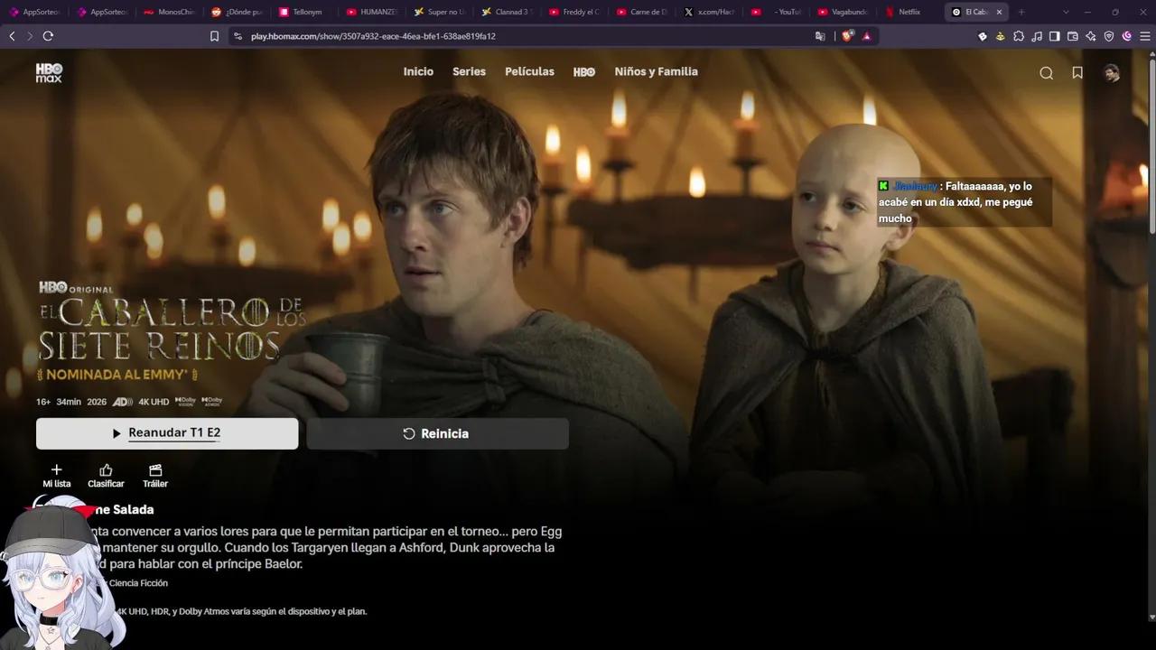Click the El Caballero de los Siete Reinos logo
This screenshot has height=650, width=1156.
click(x=172, y=328)
